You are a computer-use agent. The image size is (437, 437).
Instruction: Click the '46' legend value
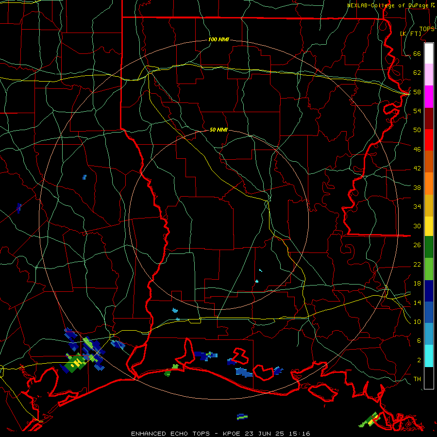417,150
